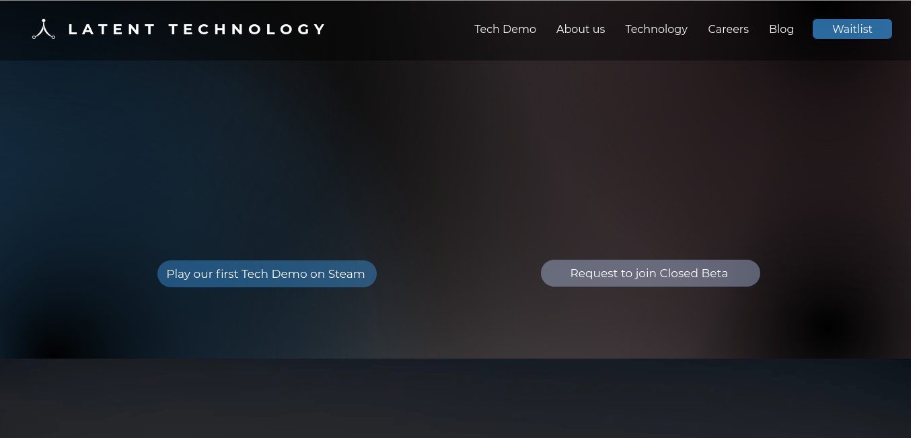The height and width of the screenshot is (438, 919).
Task: Go to the About us page
Action: coord(581,29)
